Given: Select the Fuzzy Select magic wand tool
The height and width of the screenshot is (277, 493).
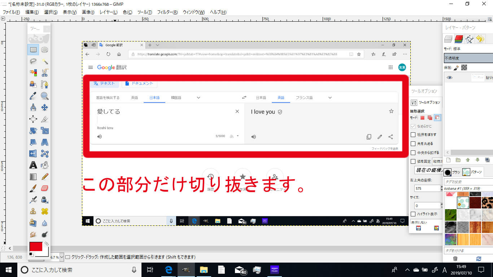Looking at the screenshot, I should (45, 61).
